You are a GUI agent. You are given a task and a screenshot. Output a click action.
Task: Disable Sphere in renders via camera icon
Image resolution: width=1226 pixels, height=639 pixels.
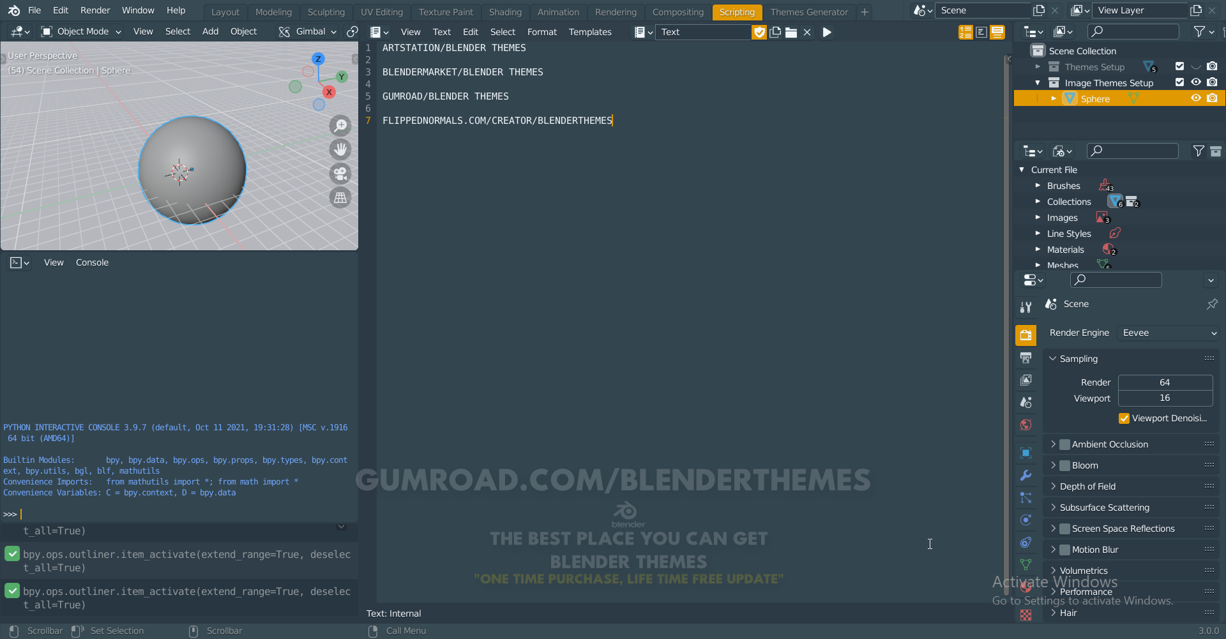(x=1212, y=98)
